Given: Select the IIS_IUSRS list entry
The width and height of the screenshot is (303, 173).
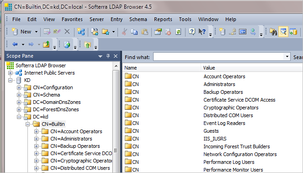Looking at the screenshot, I should (x=215, y=139).
